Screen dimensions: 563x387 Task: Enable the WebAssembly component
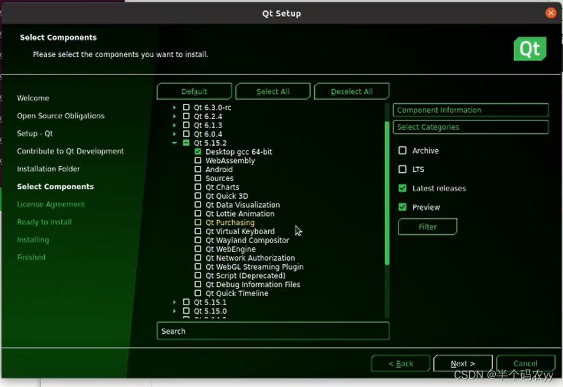pyautogui.click(x=198, y=160)
